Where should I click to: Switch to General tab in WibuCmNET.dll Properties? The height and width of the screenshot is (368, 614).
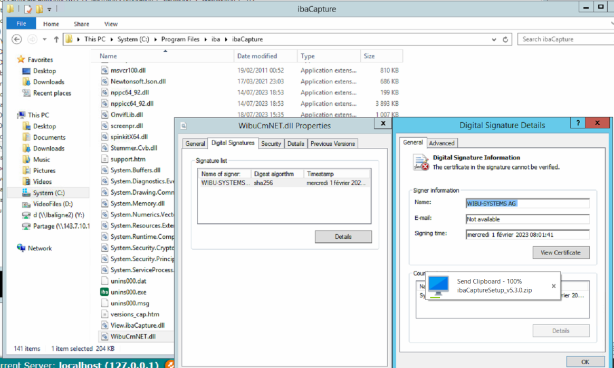click(195, 144)
